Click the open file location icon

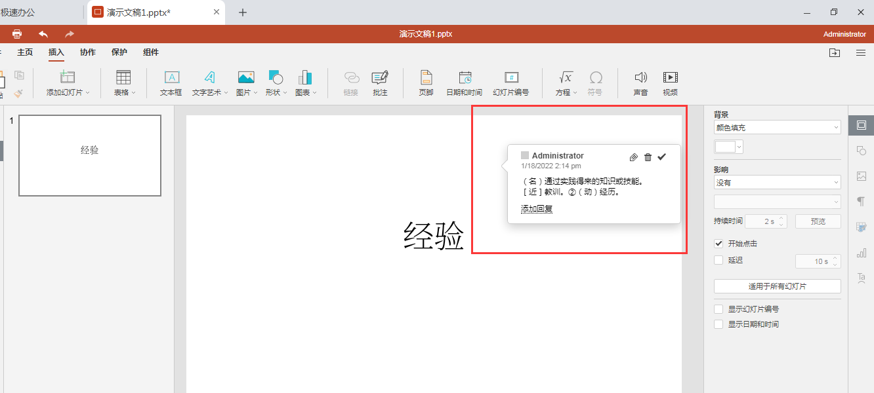(x=835, y=53)
